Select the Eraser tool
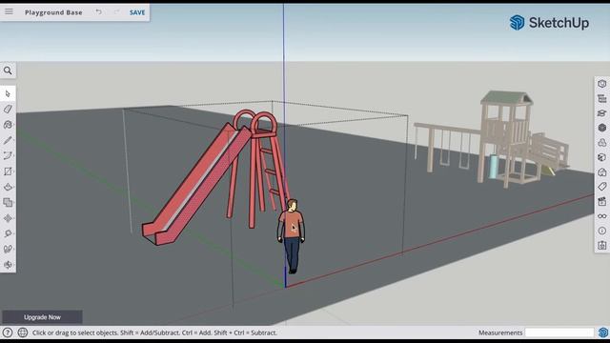 point(8,110)
